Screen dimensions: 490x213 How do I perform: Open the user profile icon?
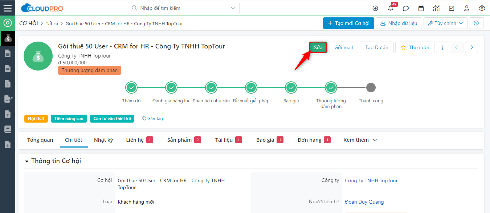(467, 8)
